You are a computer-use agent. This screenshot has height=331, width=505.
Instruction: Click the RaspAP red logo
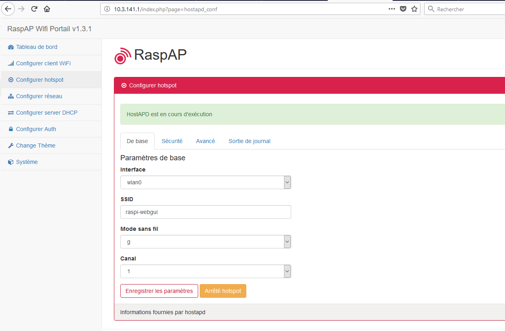(123, 56)
